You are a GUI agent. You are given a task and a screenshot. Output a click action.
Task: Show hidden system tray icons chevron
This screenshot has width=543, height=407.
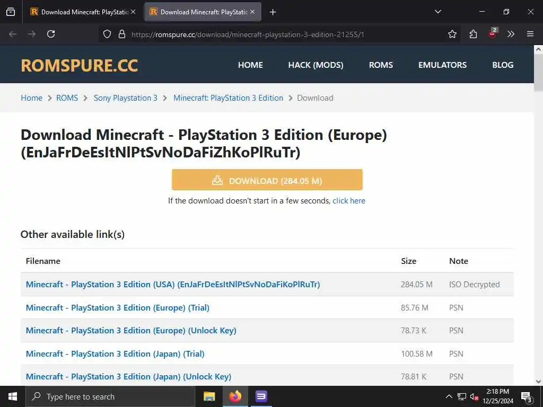(x=449, y=396)
